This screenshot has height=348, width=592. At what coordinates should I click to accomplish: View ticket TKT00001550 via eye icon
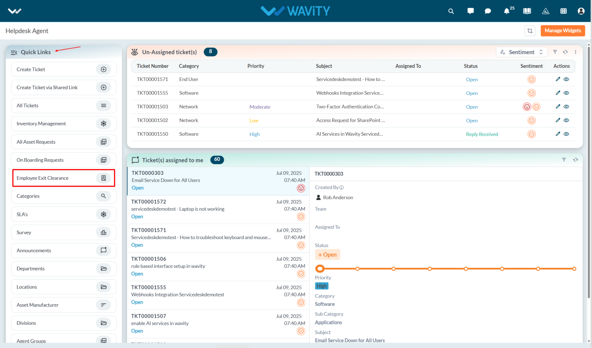click(566, 134)
